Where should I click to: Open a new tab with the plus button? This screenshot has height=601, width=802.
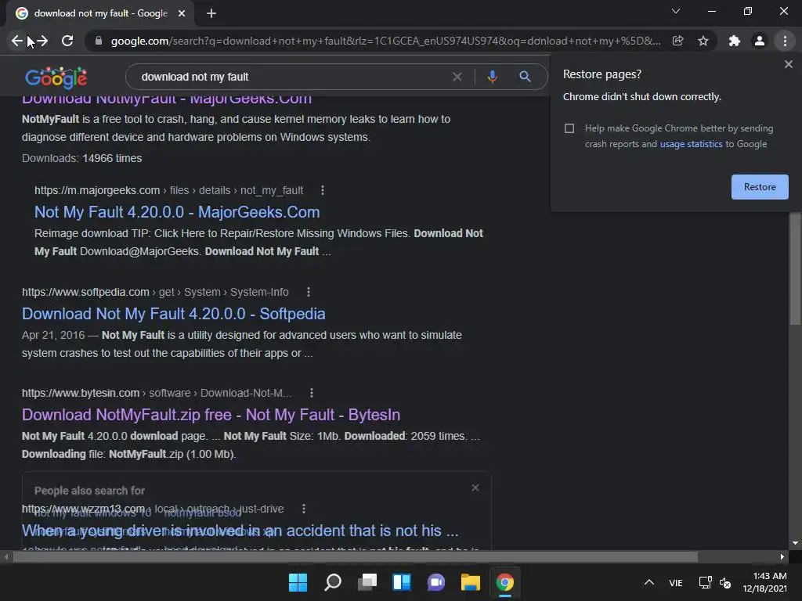pyautogui.click(x=211, y=13)
